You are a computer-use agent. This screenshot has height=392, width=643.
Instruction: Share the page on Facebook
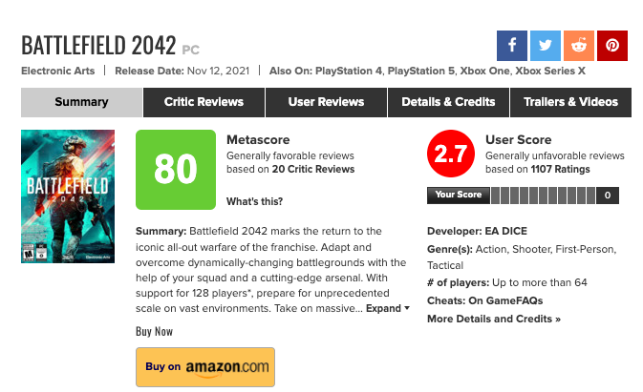click(x=512, y=45)
